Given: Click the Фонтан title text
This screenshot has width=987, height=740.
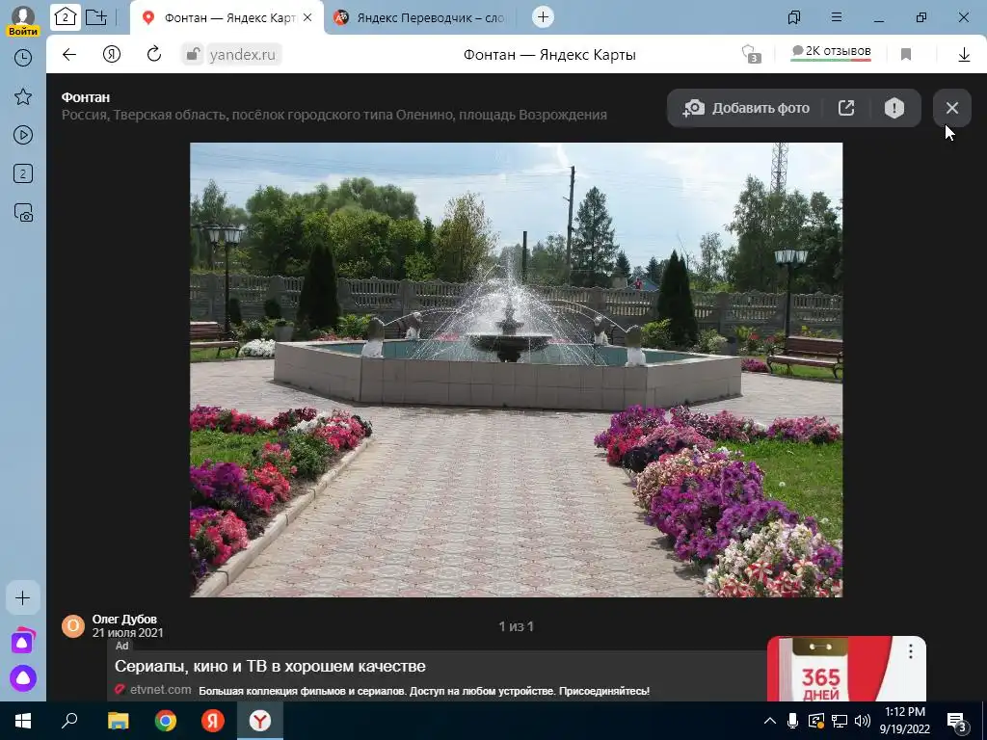Looking at the screenshot, I should 86,97.
